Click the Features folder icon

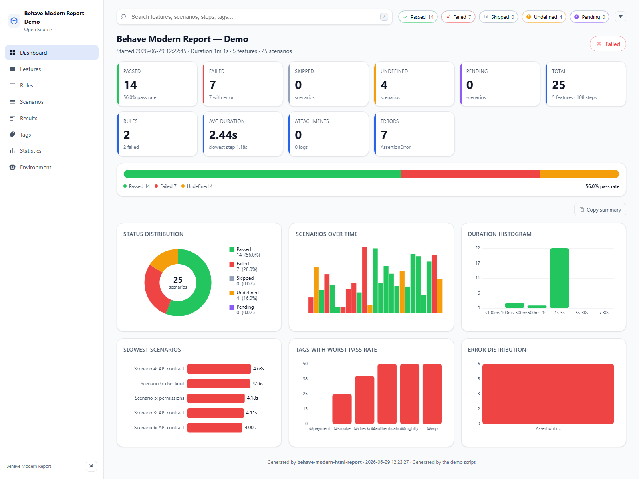pos(12,69)
